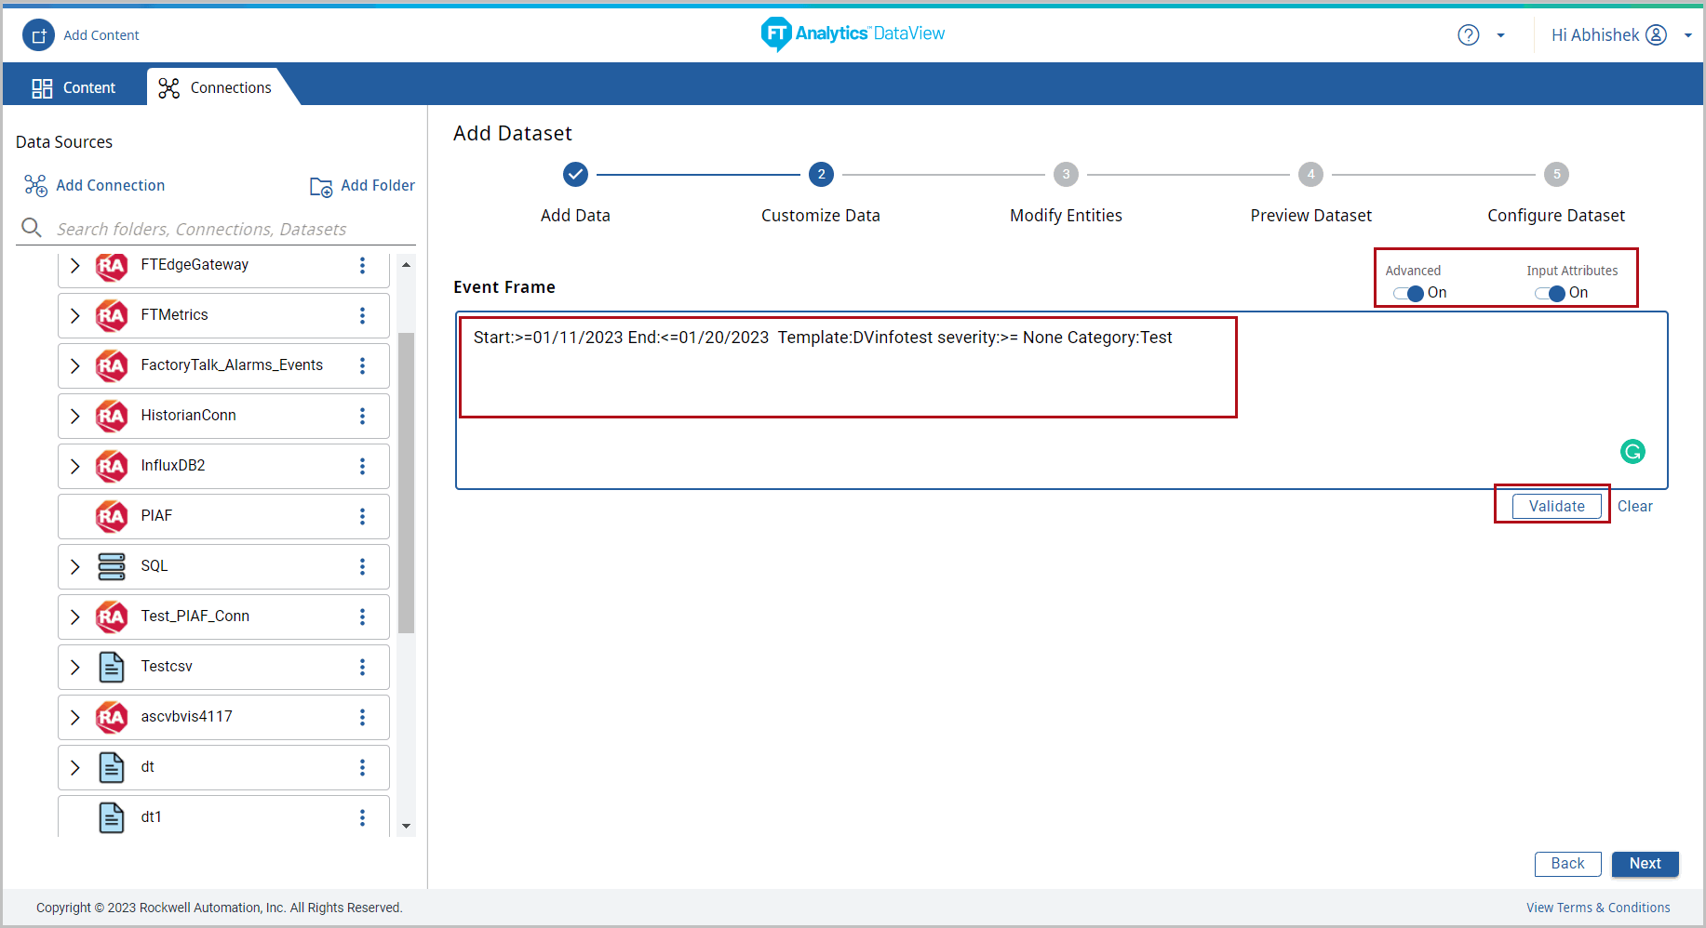Click Add Connection link
Screen dimensions: 1706x928
point(95,185)
